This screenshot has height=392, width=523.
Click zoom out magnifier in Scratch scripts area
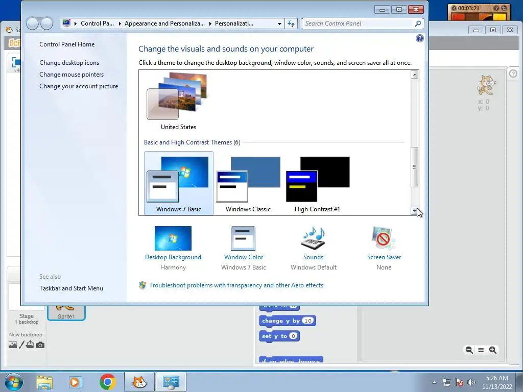coord(469,350)
